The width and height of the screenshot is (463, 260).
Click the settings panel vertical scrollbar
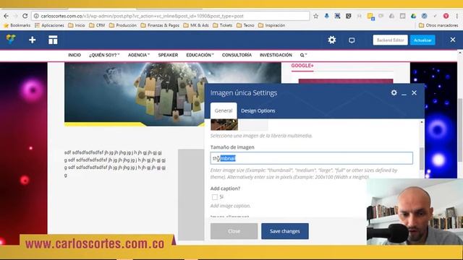tap(422, 159)
